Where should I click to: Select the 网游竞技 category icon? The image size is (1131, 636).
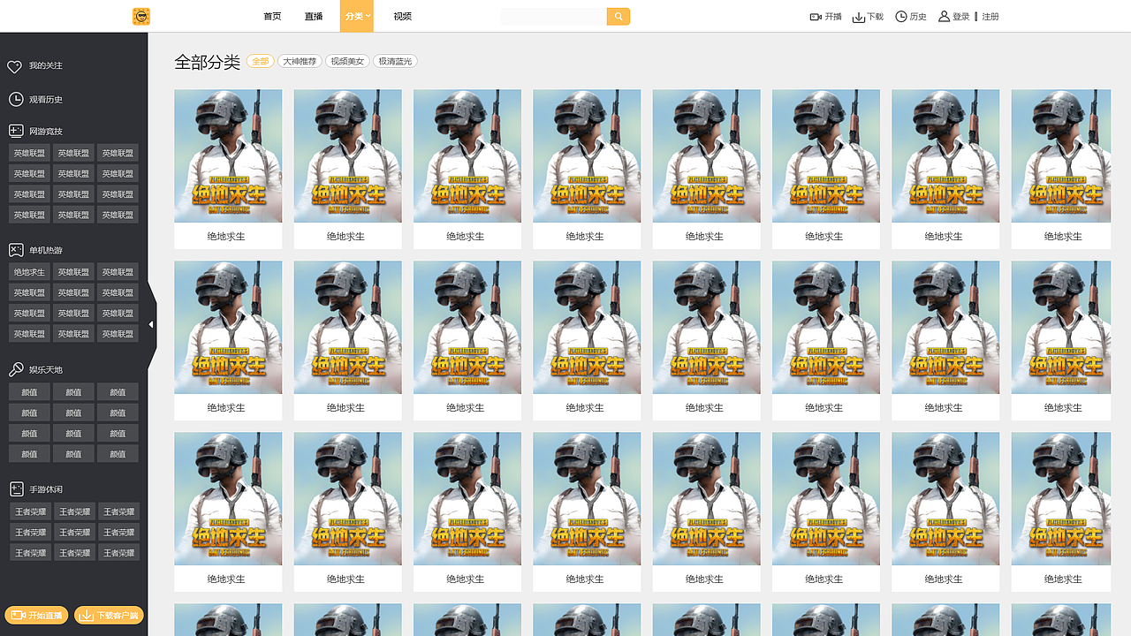click(16, 131)
